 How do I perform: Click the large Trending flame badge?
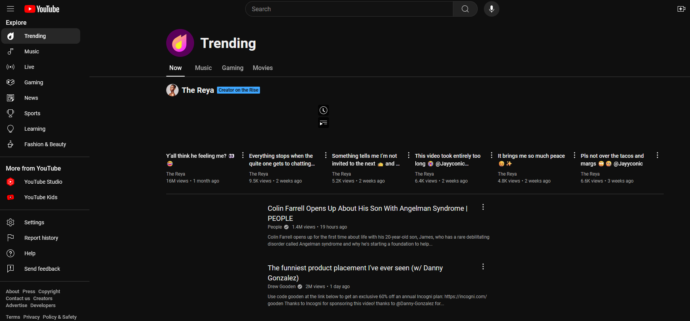180,43
